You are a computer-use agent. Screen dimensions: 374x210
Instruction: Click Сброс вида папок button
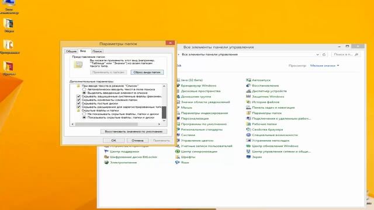coord(147,72)
